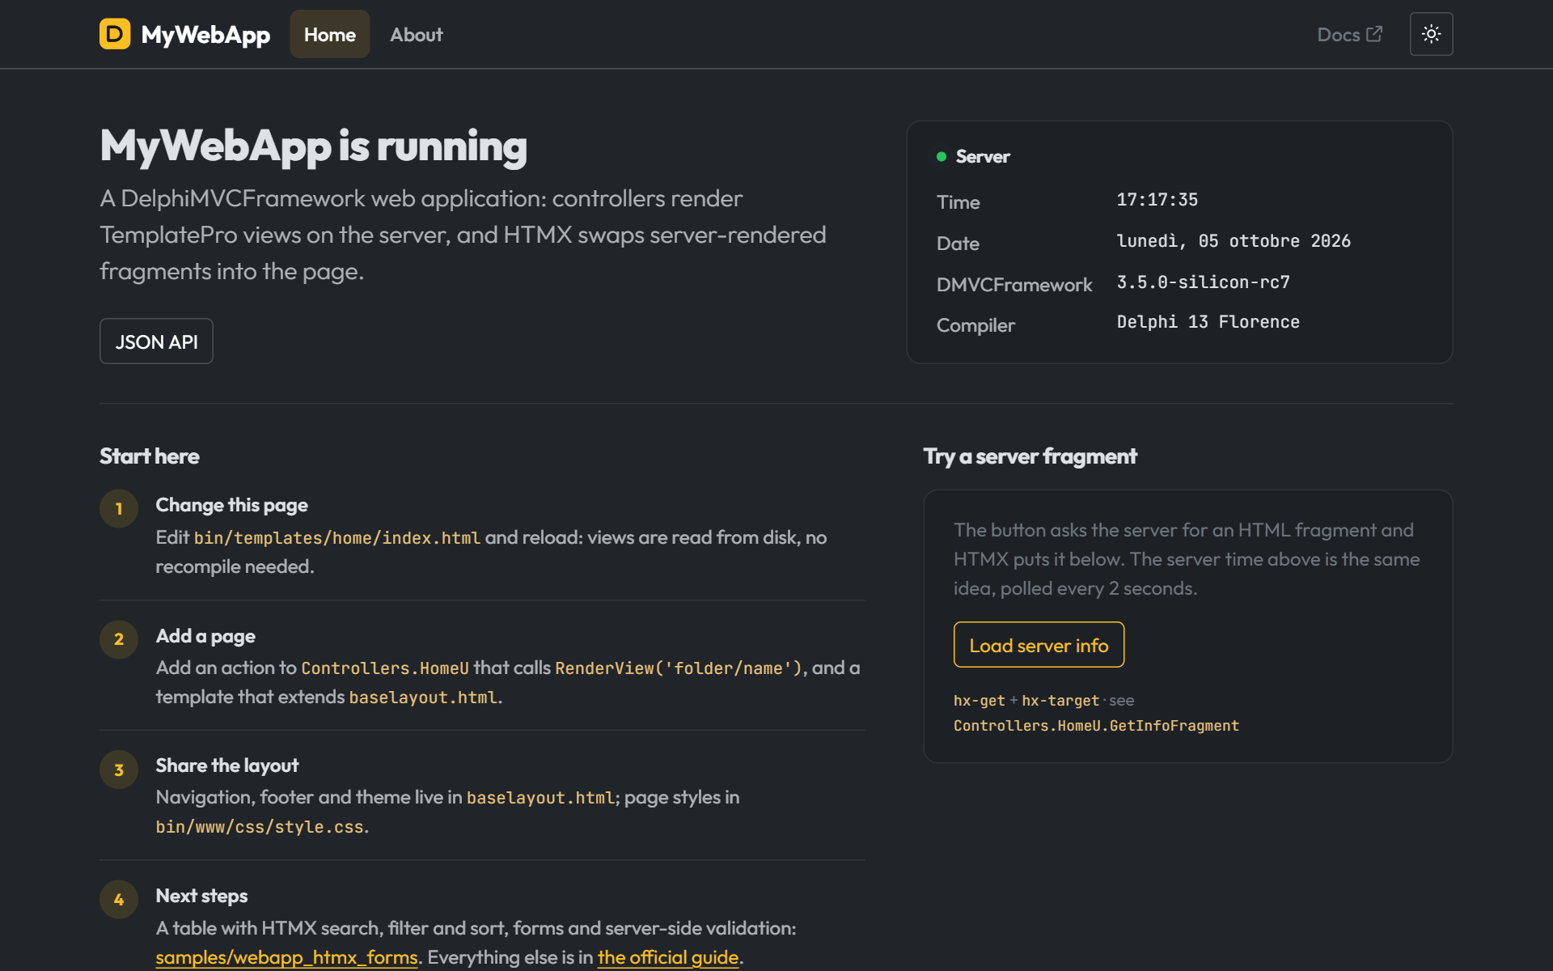Click 'Delphi 13 Florence' compiler value
The height and width of the screenshot is (971, 1553).
click(1208, 322)
